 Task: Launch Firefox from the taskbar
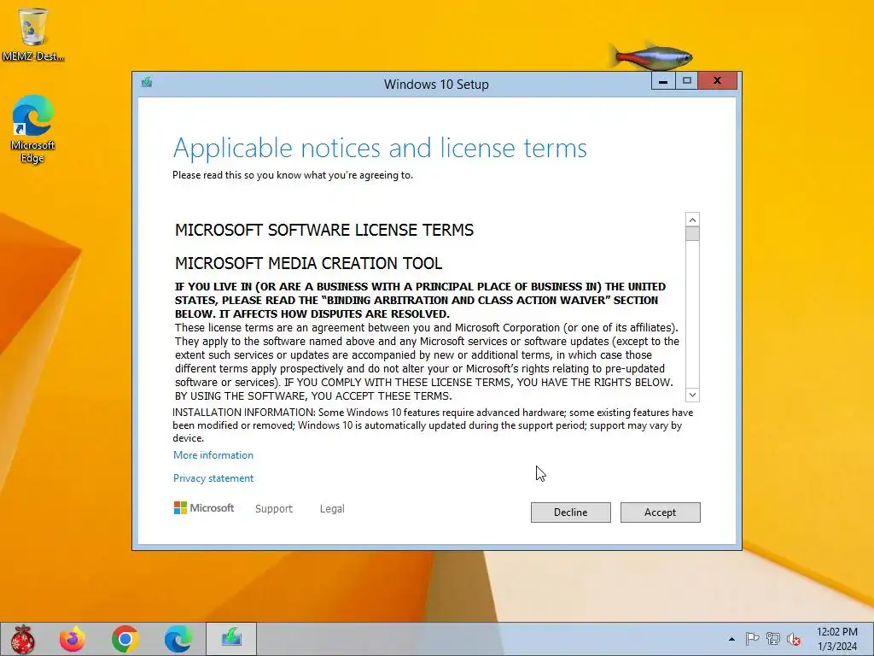click(x=73, y=639)
